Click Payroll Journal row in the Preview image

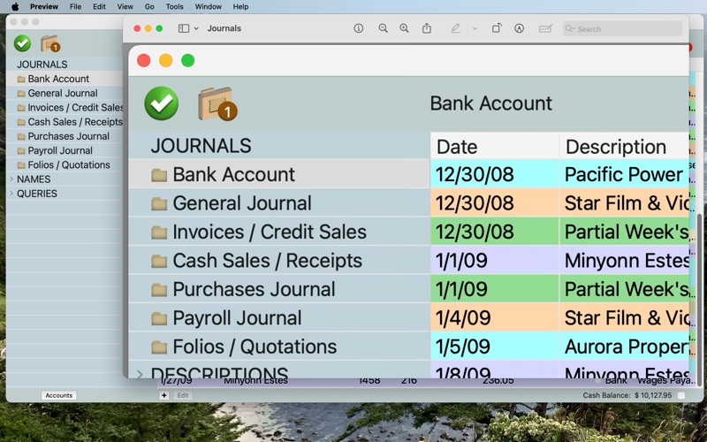(279, 318)
